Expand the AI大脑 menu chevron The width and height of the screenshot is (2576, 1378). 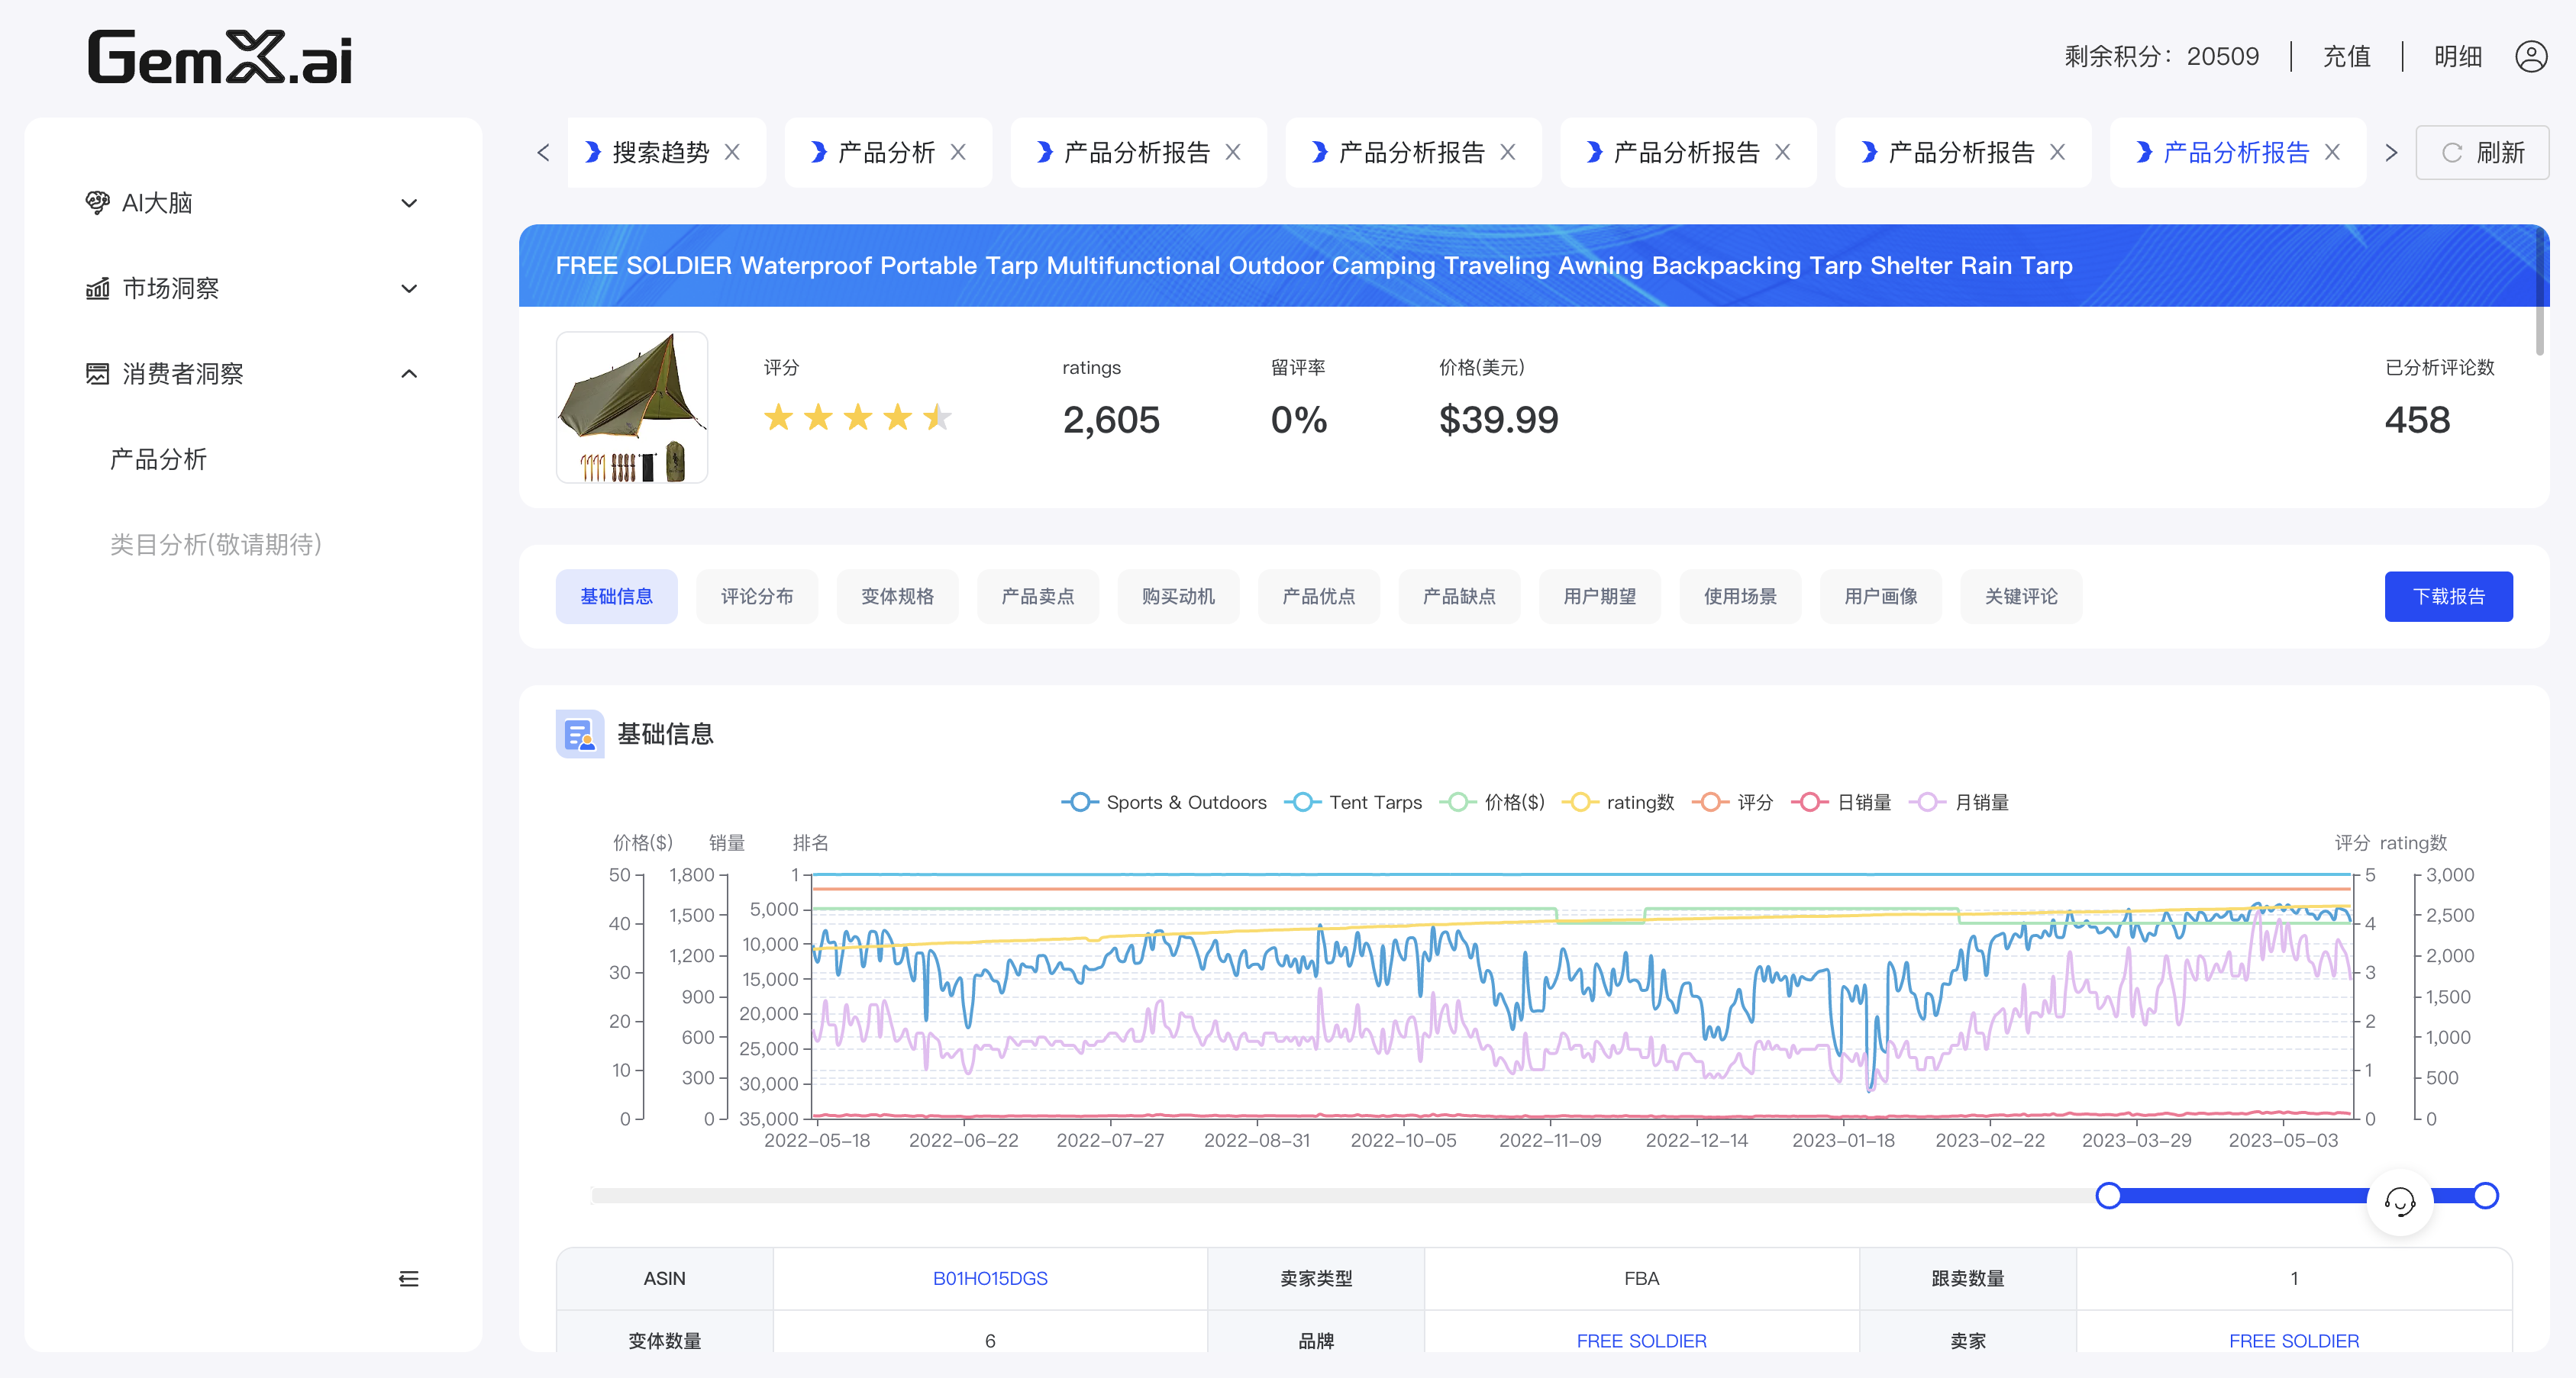[409, 203]
